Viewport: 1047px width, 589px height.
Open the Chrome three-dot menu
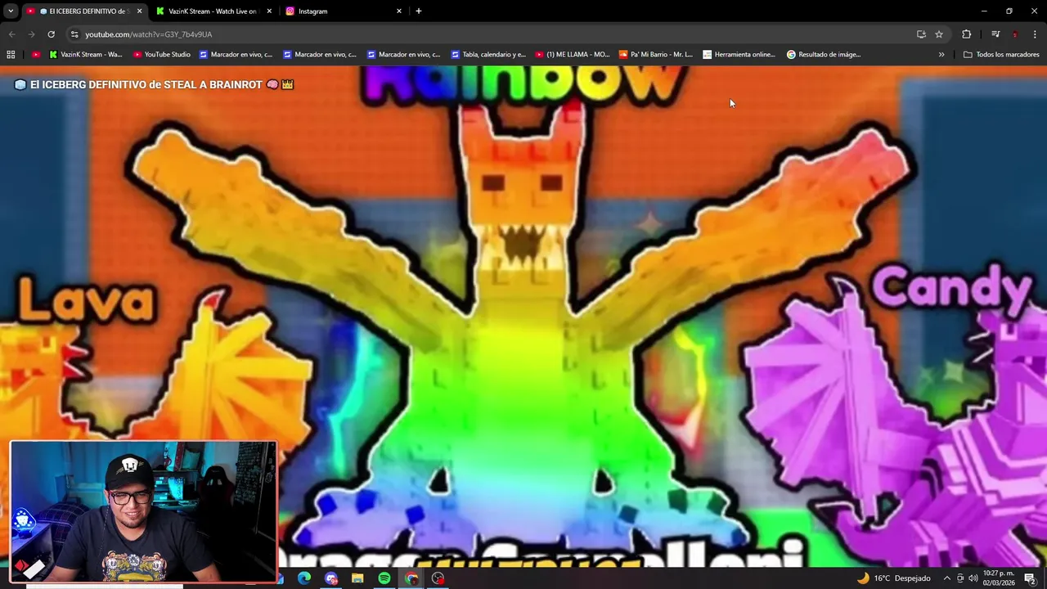1035,34
